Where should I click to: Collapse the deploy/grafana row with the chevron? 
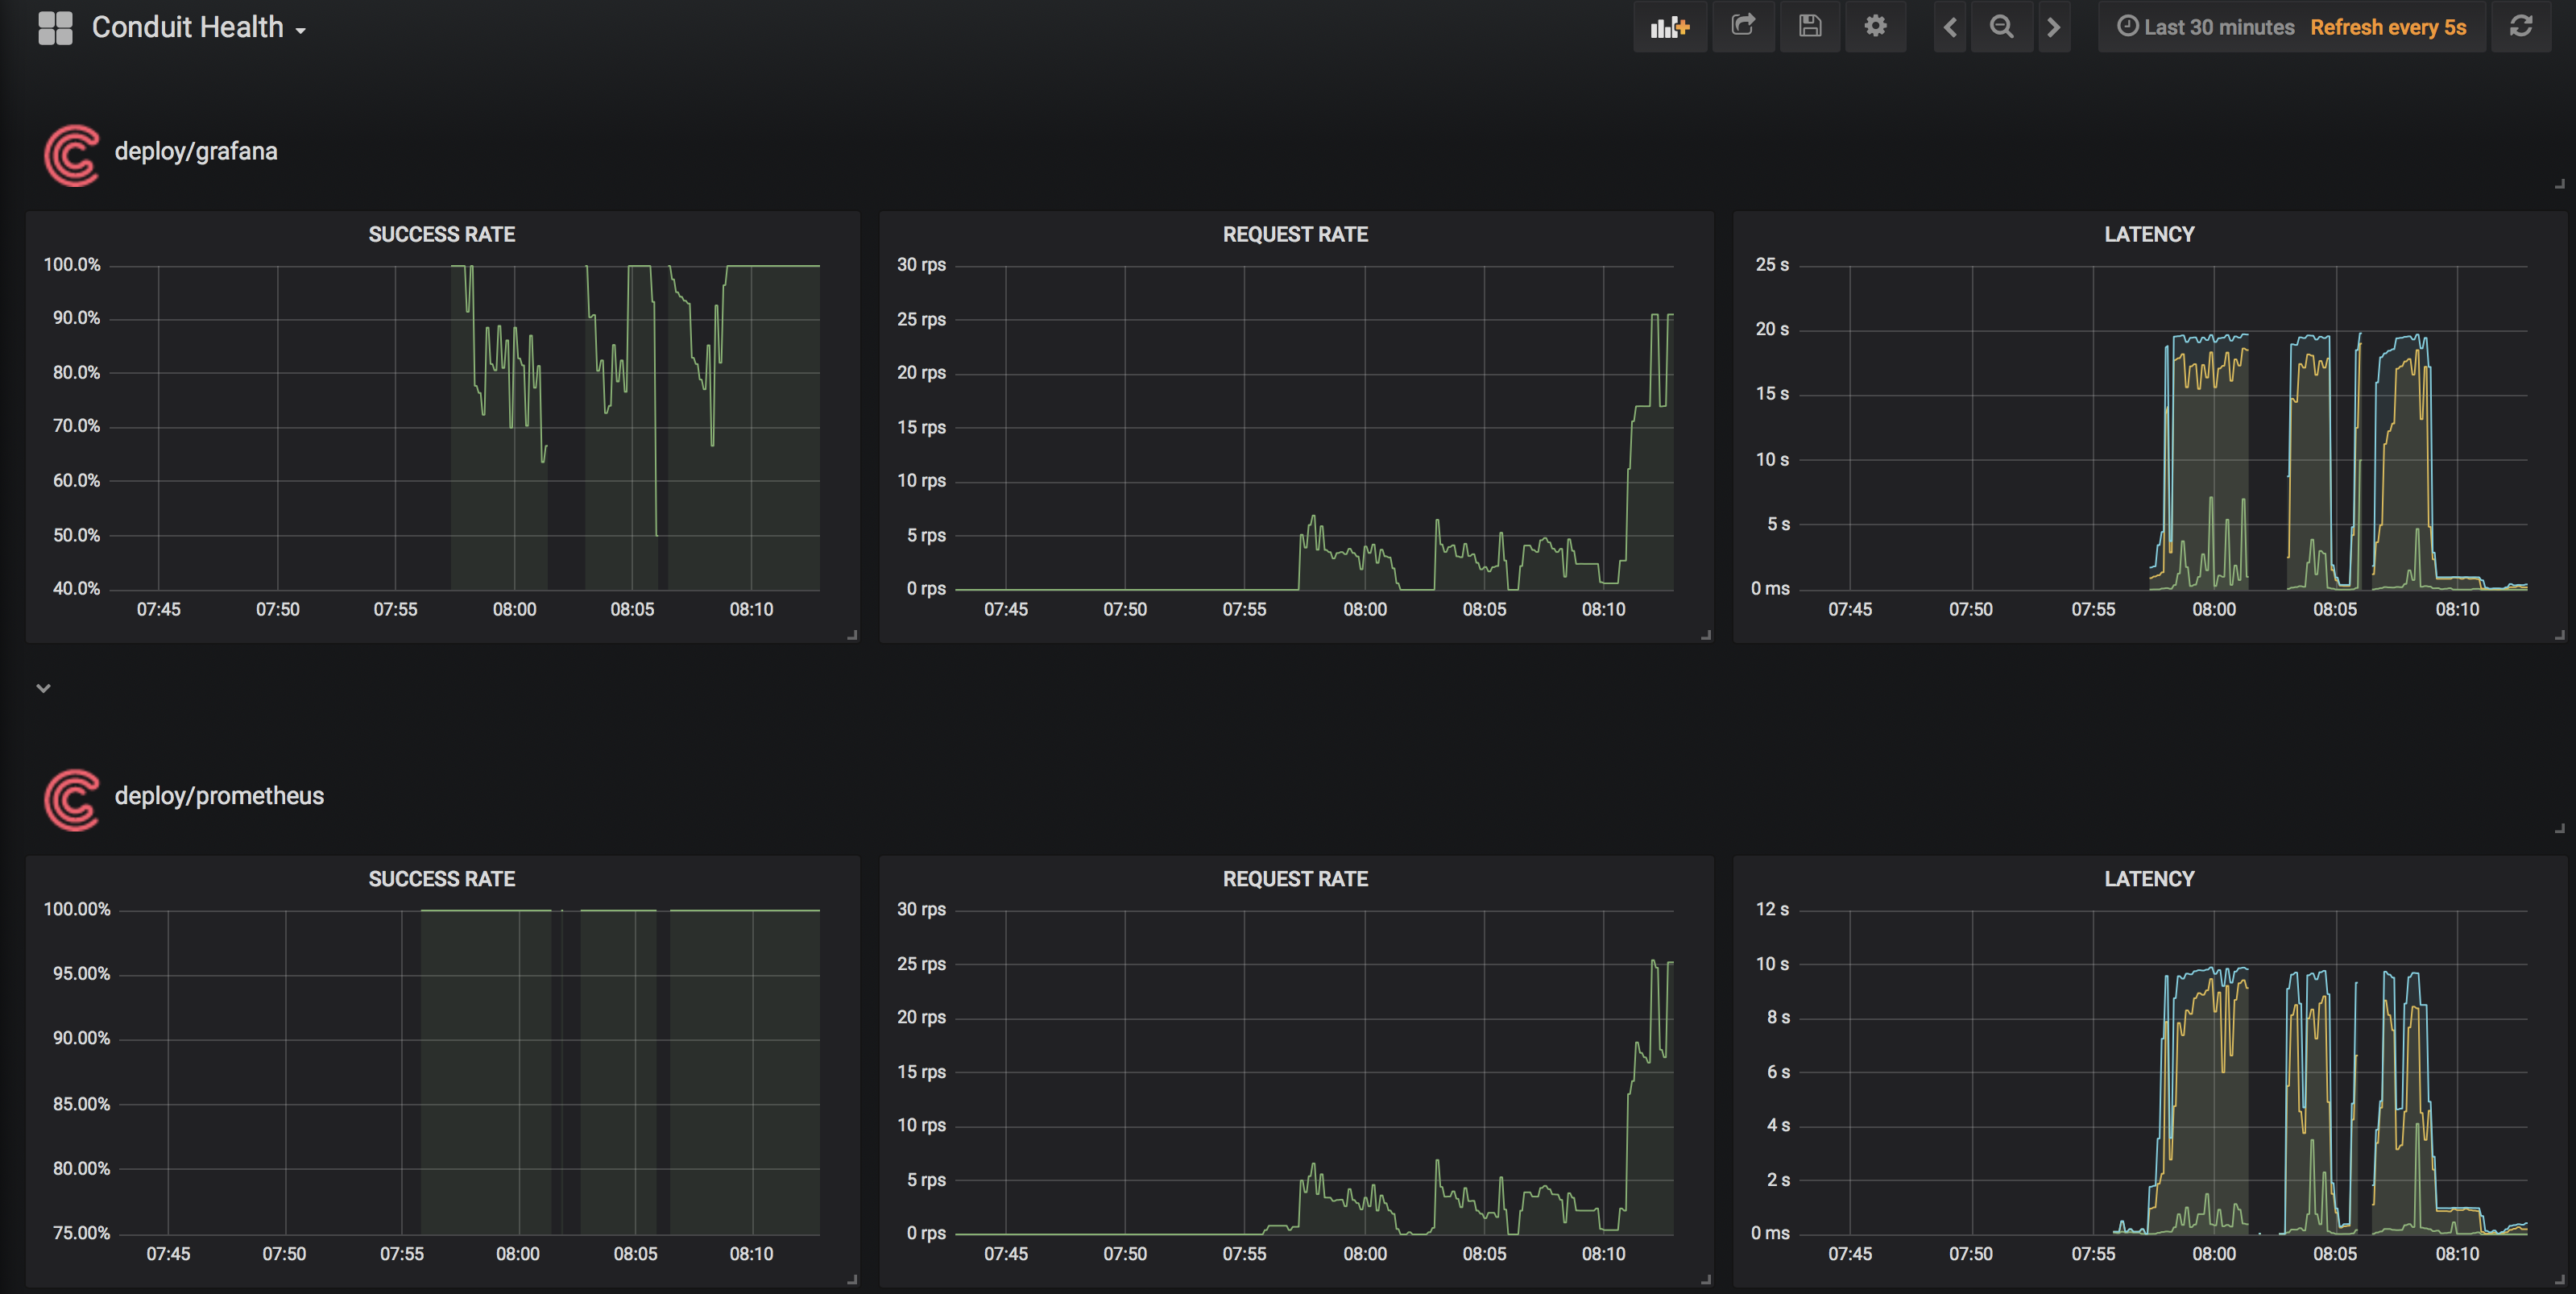point(43,688)
